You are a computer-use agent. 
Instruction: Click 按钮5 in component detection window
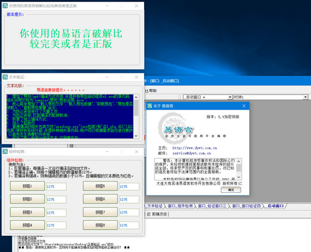[x=100, y=186]
